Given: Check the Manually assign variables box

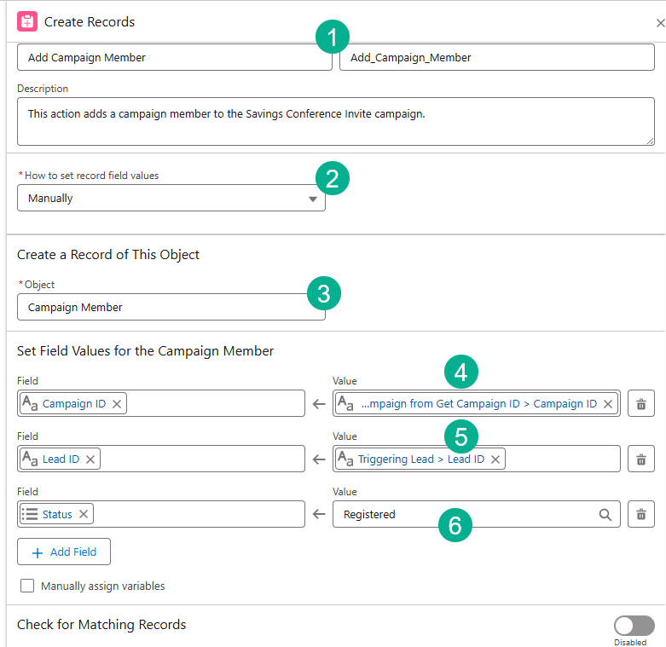Looking at the screenshot, I should (x=27, y=586).
